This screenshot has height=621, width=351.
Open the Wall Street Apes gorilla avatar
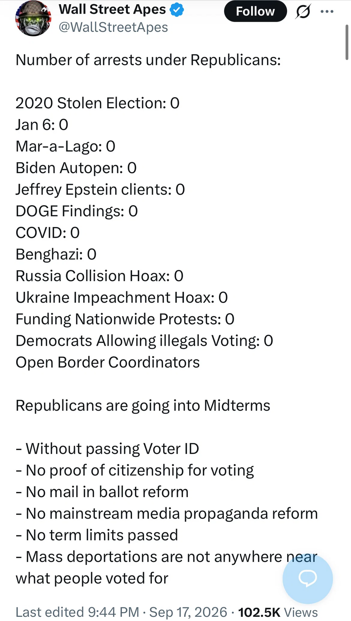tap(33, 18)
